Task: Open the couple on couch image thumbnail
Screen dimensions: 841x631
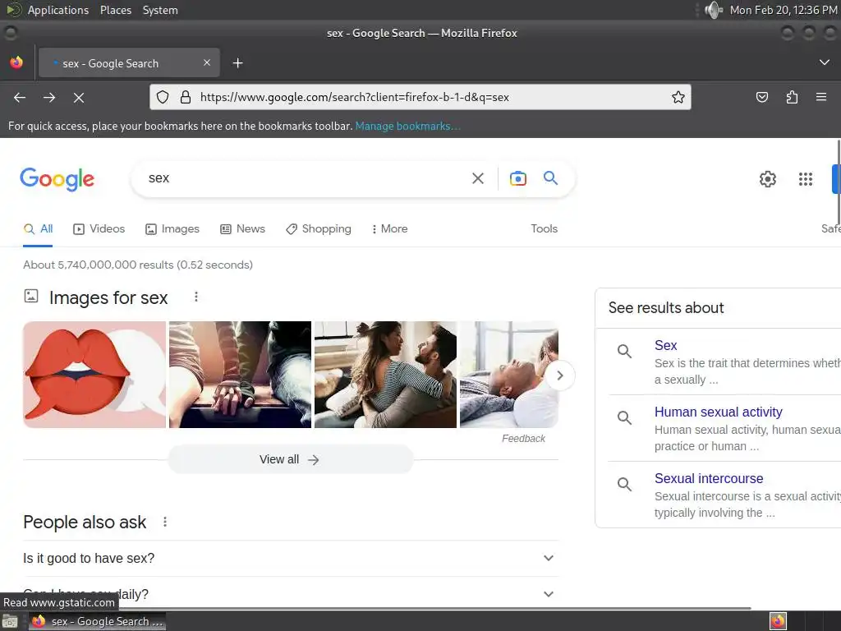Action: tap(385, 375)
